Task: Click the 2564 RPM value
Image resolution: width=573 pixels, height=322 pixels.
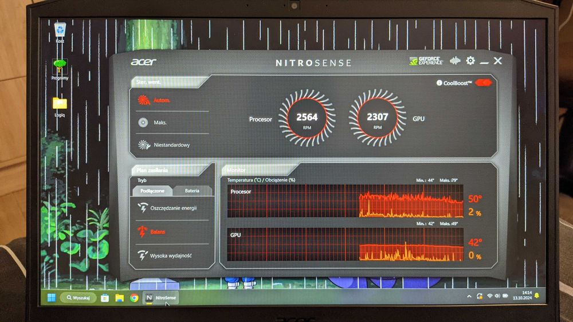Action: (307, 117)
